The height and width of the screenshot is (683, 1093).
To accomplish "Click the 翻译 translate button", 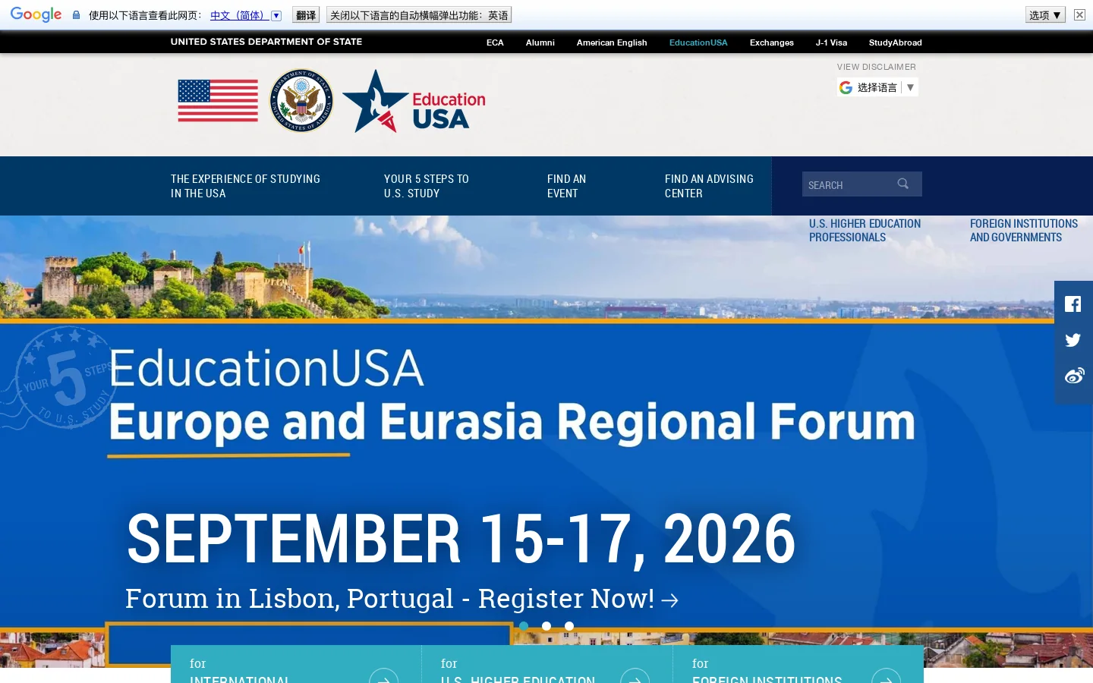I will coord(306,15).
